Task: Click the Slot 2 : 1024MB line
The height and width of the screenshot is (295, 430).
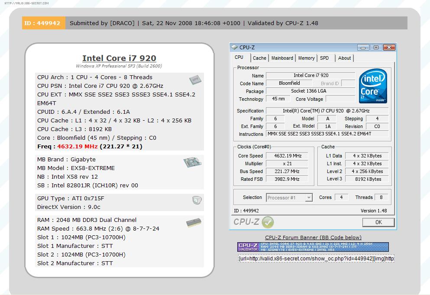Action: [81, 255]
